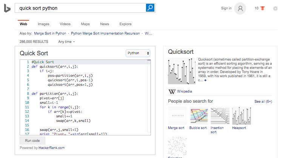Expand the truncated Quicksort description
This screenshot has width=297, height=158.
tap(205, 81)
